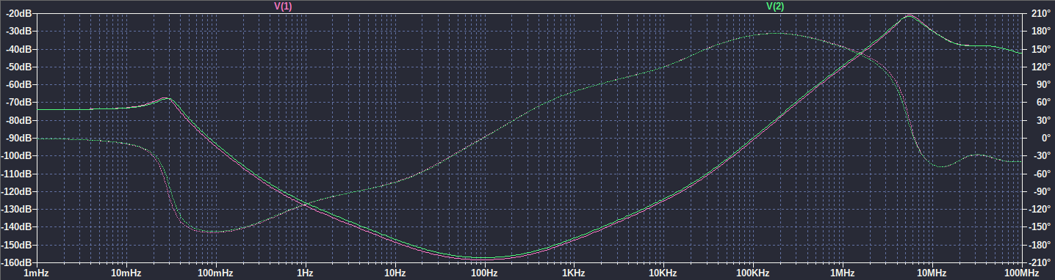Viewport: 1055px width, 280px height.
Task: Click the -20dB magnitude axis label
Action: pos(19,14)
